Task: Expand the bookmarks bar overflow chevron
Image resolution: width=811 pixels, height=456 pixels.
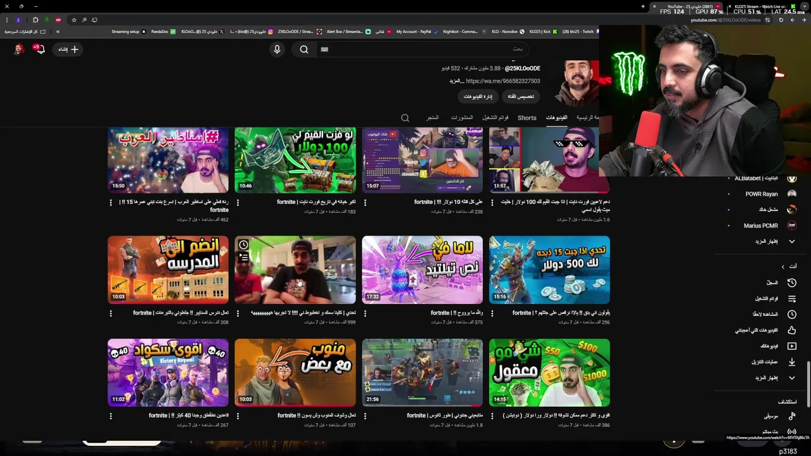Action: (58, 32)
